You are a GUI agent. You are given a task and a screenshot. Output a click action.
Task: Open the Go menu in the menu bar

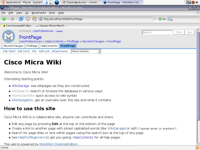tap(27, 13)
